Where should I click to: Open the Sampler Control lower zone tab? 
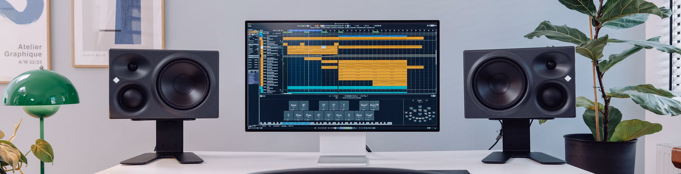tap(276, 126)
